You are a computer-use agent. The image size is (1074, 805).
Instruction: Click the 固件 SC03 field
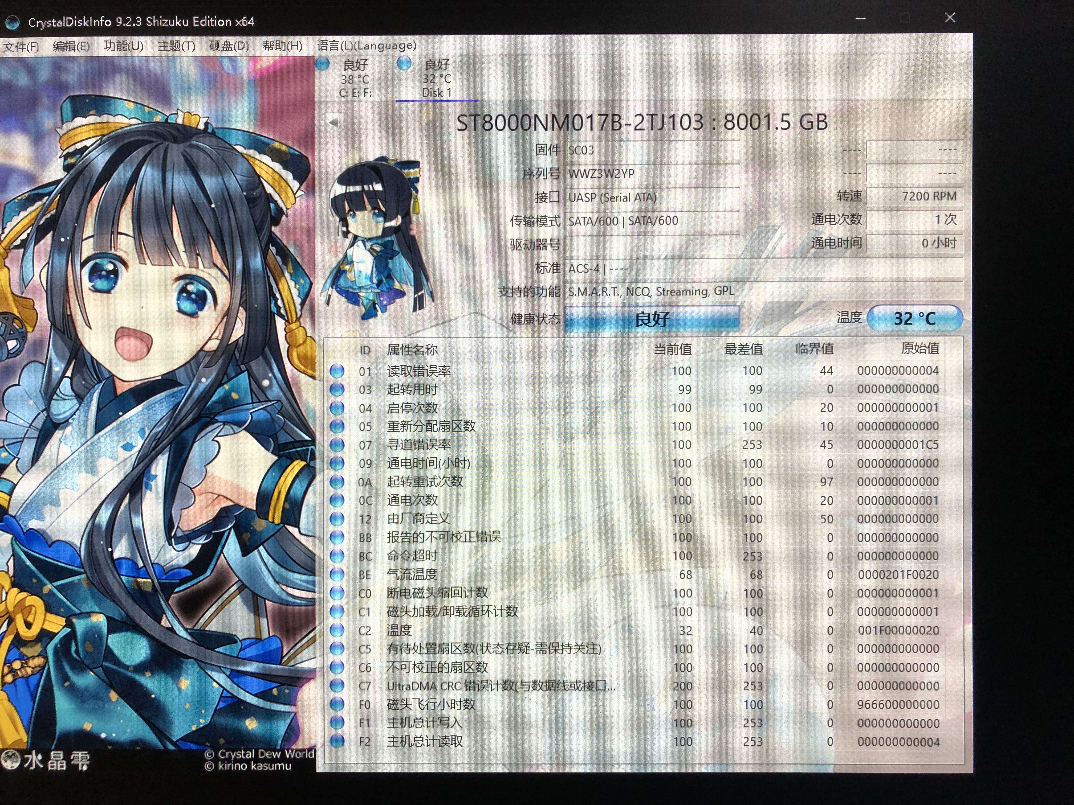(x=652, y=150)
